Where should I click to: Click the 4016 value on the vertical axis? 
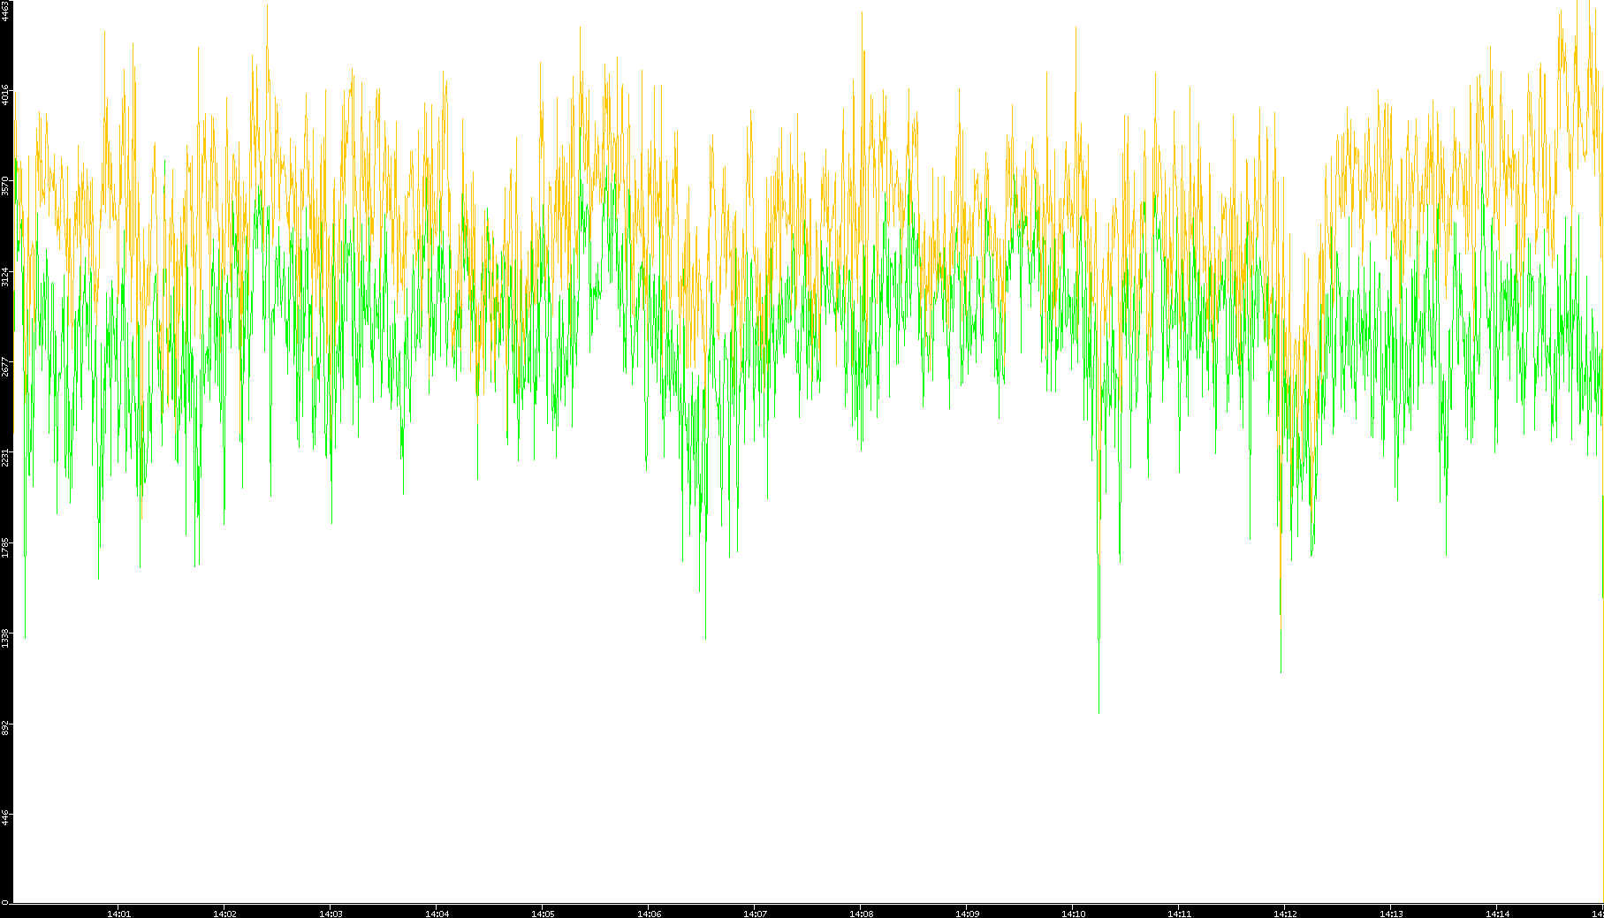[x=5, y=95]
